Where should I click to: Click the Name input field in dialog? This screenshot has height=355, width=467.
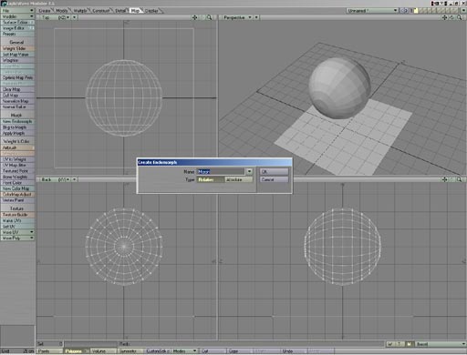pyautogui.click(x=221, y=172)
